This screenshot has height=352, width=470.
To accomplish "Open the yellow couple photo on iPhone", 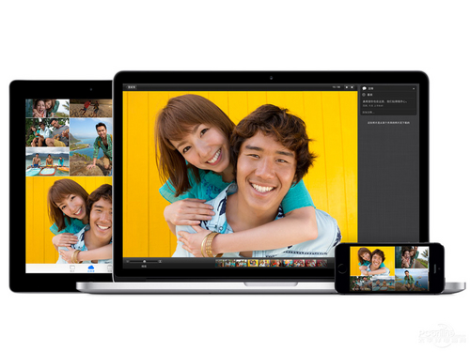I will [x=372, y=261].
